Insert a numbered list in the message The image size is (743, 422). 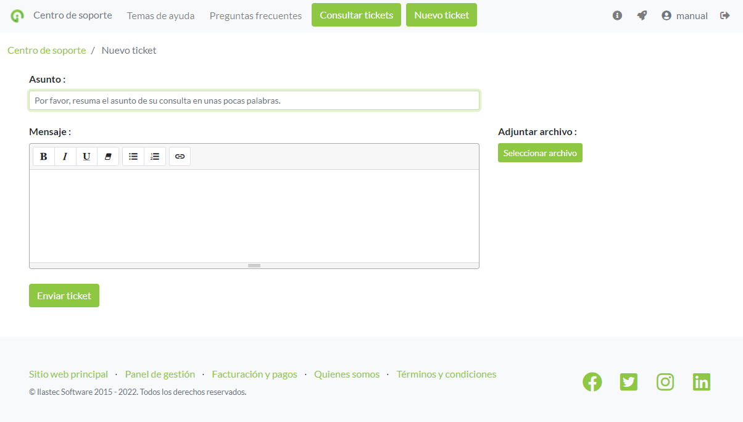tap(155, 156)
